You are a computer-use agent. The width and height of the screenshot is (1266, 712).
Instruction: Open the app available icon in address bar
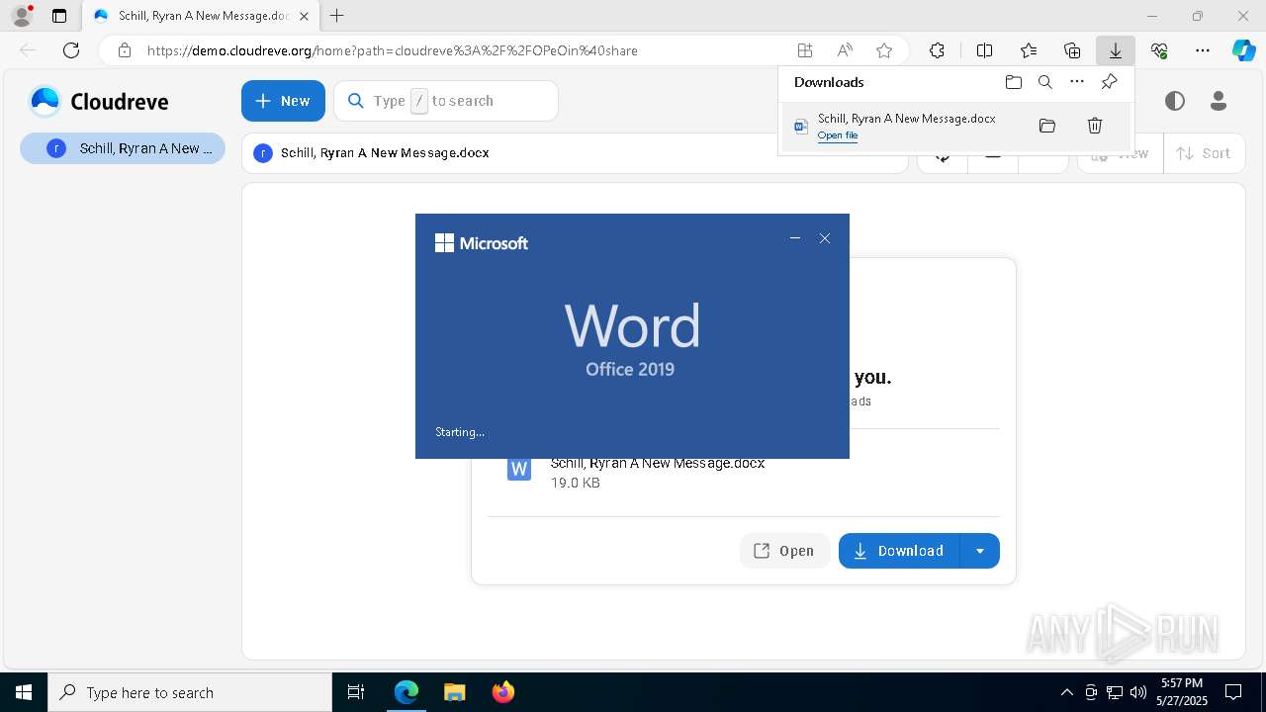coord(805,50)
